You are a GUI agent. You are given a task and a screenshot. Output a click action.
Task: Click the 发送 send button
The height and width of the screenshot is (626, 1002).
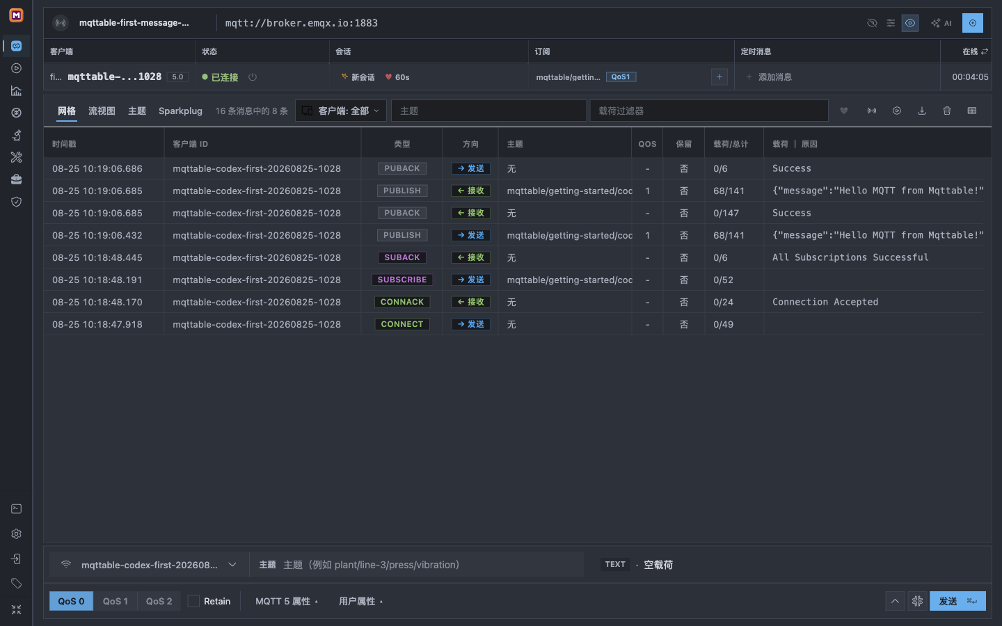click(957, 601)
